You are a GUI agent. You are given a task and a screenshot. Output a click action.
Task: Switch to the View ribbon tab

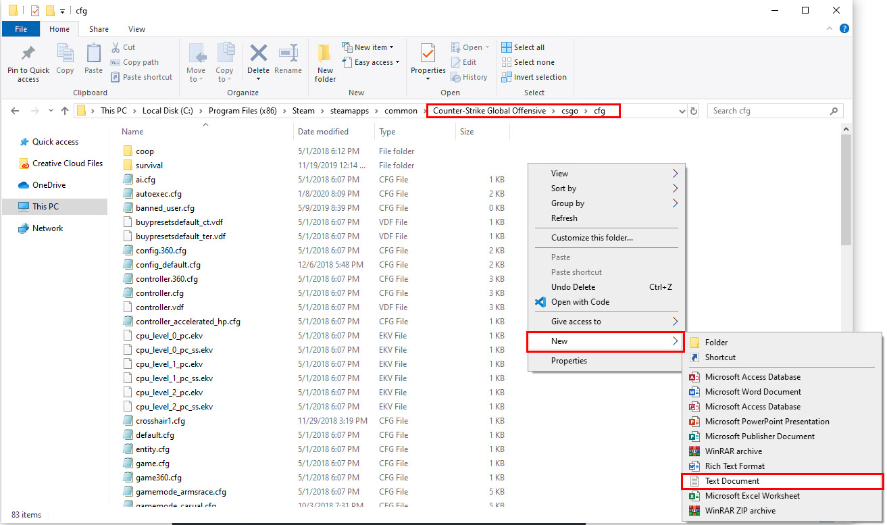pyautogui.click(x=137, y=29)
